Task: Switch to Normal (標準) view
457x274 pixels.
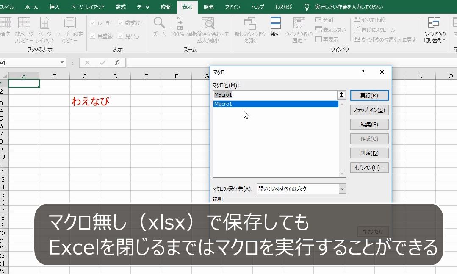Action: point(5,28)
